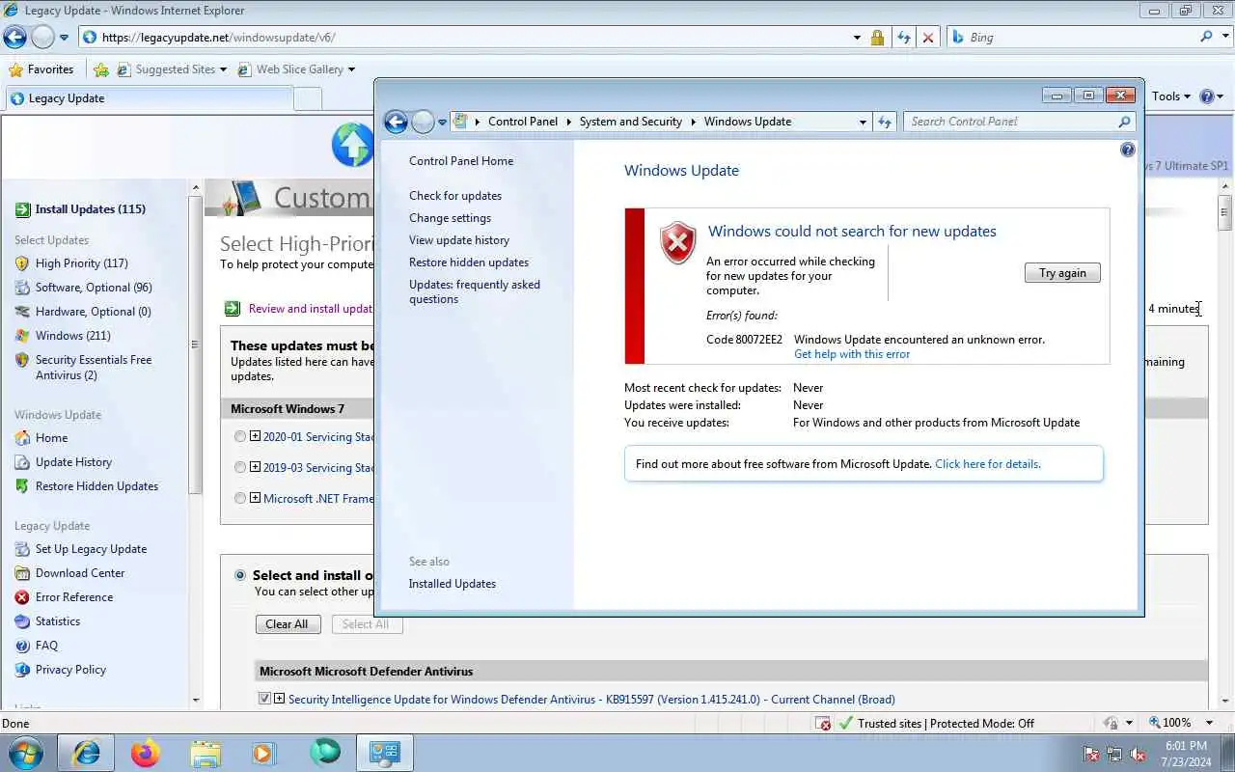Click Internet Explorer's stop loading X icon

click(928, 38)
